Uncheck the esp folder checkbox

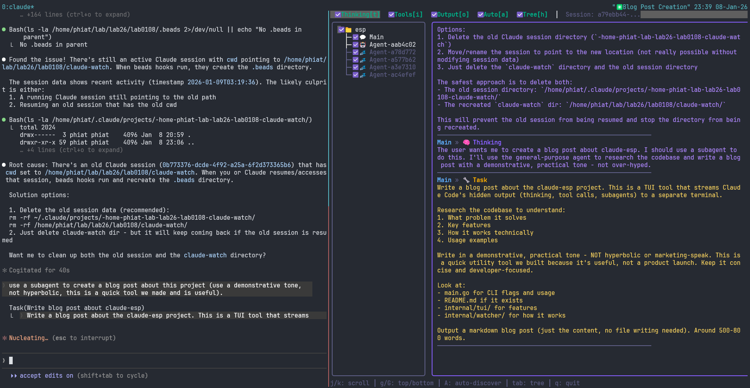point(341,30)
